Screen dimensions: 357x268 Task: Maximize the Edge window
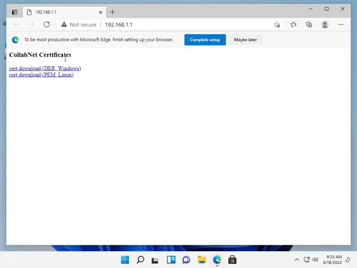pyautogui.click(x=326, y=9)
